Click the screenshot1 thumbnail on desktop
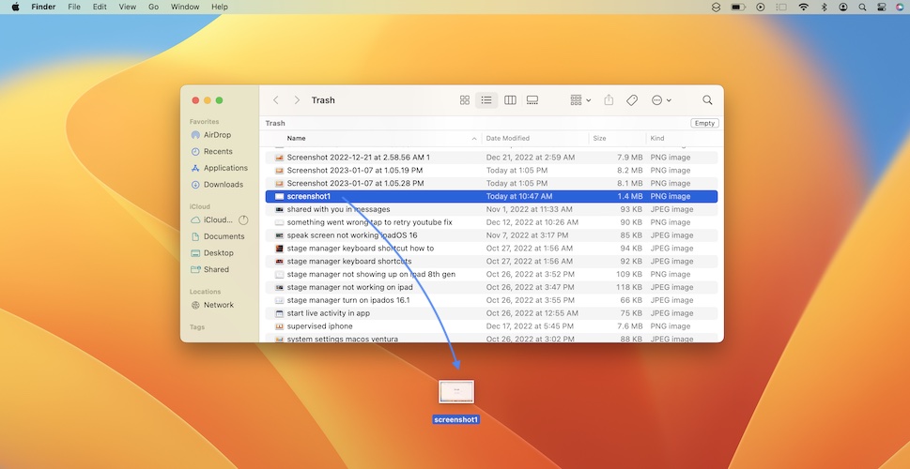Screen dimensions: 910x469 tap(456, 392)
